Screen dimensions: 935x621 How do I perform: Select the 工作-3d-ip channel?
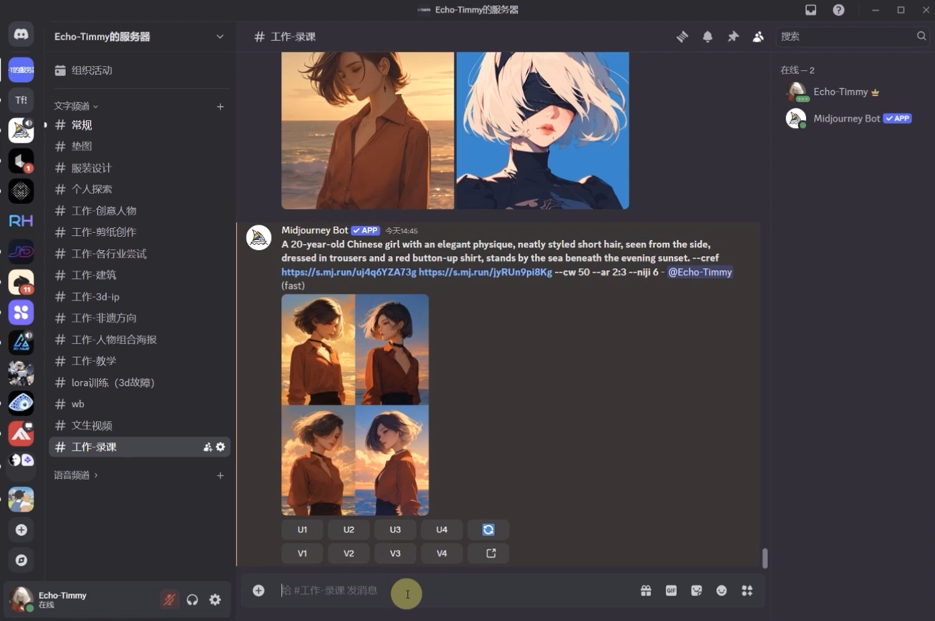[x=140, y=296]
